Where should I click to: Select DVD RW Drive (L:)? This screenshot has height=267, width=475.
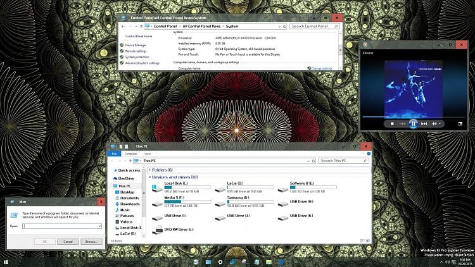tap(173, 230)
